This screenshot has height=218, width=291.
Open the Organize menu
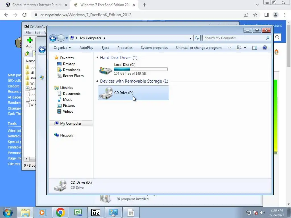62,48
